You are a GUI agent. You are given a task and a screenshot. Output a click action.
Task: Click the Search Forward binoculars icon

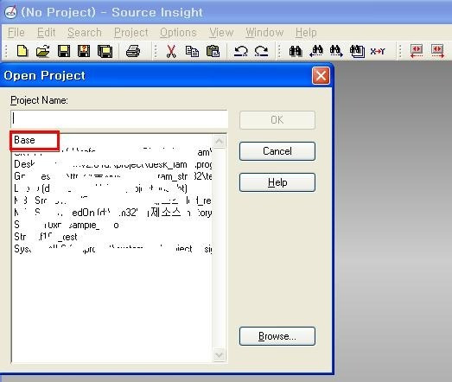[x=336, y=51]
